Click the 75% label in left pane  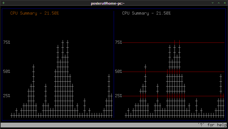[x=7, y=42]
